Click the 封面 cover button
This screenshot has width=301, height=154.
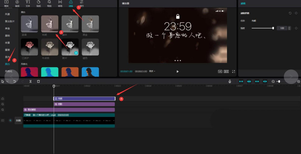[18, 121]
